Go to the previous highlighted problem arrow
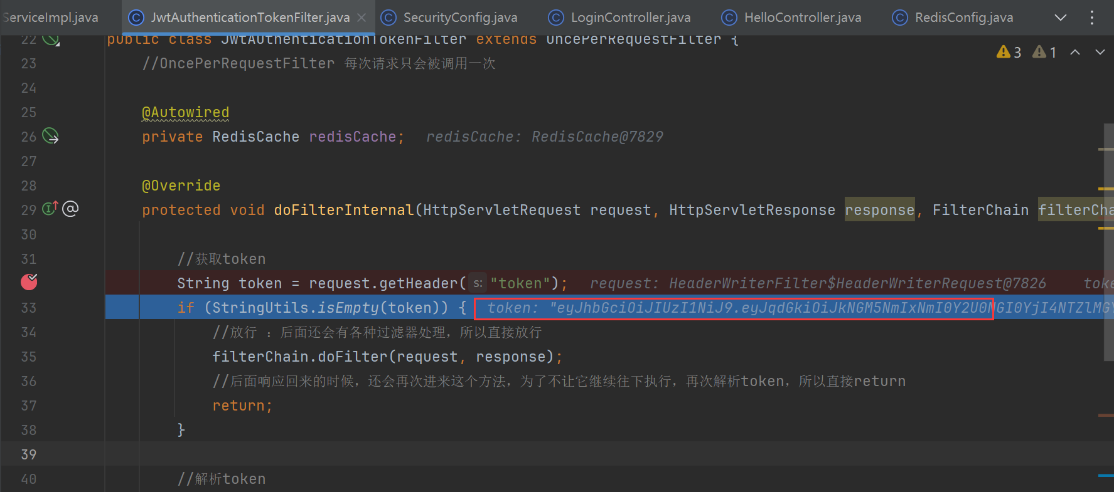Image resolution: width=1114 pixels, height=492 pixels. (1075, 52)
